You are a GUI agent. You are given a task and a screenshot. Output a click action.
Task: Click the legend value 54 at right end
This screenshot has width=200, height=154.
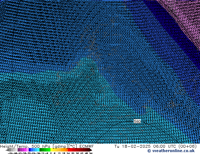91,153
